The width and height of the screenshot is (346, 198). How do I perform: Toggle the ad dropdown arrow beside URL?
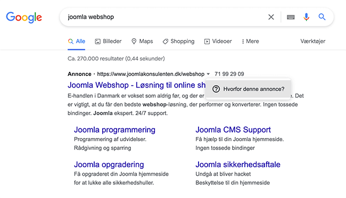click(x=208, y=74)
